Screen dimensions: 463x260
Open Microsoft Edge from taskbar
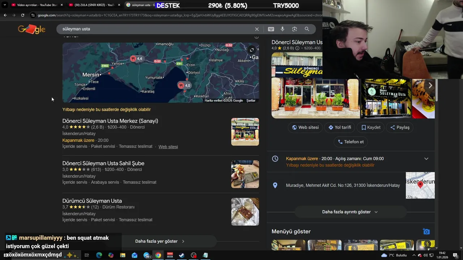pos(99,255)
